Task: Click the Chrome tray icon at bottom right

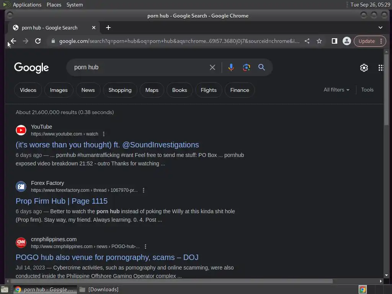Action: click(363, 289)
